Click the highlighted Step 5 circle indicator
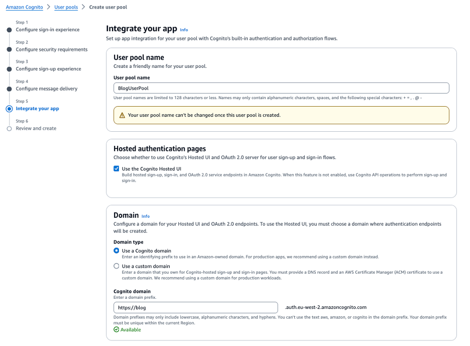470x346 pixels. [x=9, y=108]
